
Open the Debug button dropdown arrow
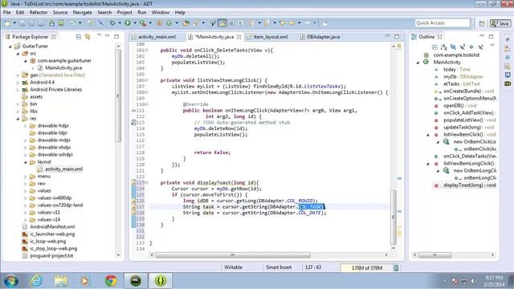(120, 23)
